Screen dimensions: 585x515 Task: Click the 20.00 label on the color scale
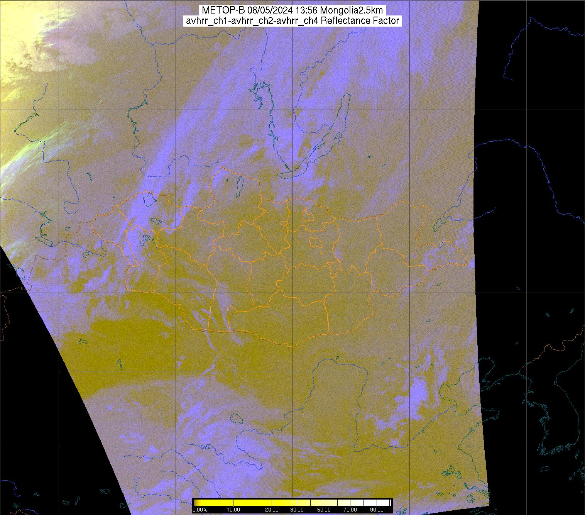pos(272,510)
